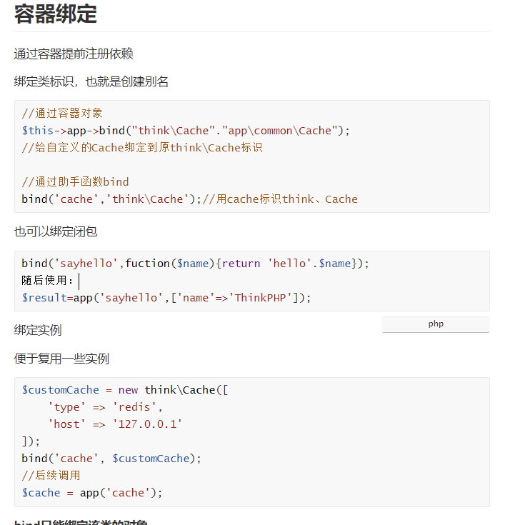This screenshot has height=525, width=510.
Task: Click the 也可以绑定闭包 paragraph
Action: coord(56,231)
